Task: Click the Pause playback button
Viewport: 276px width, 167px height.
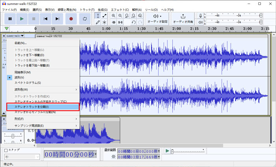Action: click(x=10, y=19)
